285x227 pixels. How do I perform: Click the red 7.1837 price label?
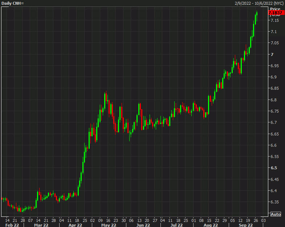(x=276, y=13)
